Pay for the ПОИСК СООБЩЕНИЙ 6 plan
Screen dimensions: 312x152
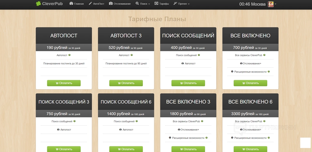pos(126,149)
